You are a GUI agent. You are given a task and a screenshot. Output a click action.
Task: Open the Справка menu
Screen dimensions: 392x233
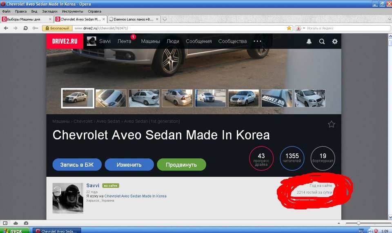pyautogui.click(x=94, y=11)
